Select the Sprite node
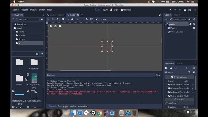The image size is (208, 117). [174, 28]
